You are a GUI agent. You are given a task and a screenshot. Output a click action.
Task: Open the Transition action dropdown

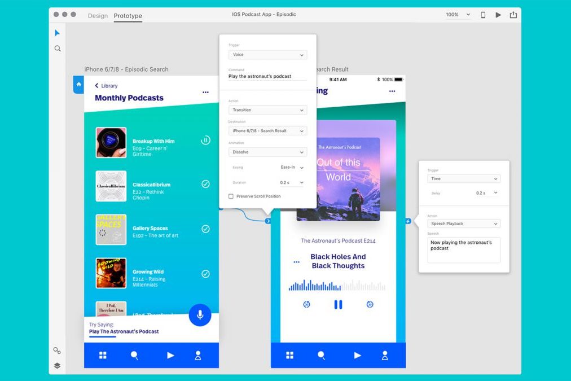click(267, 110)
